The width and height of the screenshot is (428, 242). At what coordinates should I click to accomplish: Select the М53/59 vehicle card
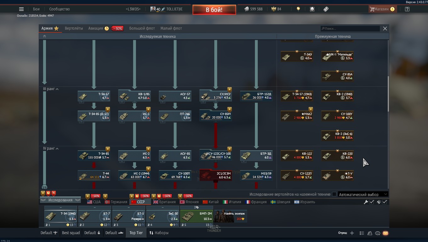click(256, 176)
